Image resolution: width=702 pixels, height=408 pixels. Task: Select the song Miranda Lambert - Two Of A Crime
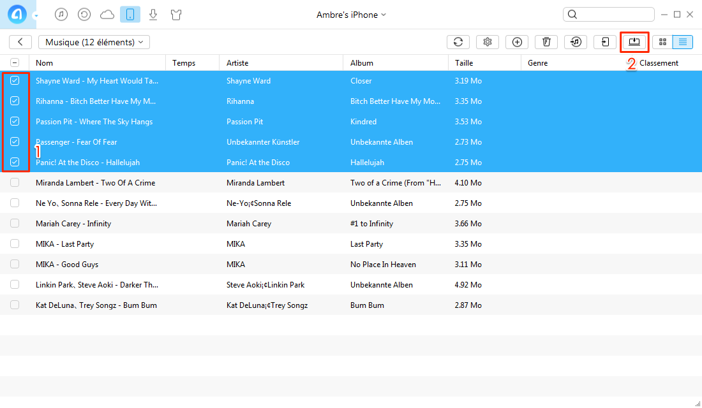click(x=95, y=183)
